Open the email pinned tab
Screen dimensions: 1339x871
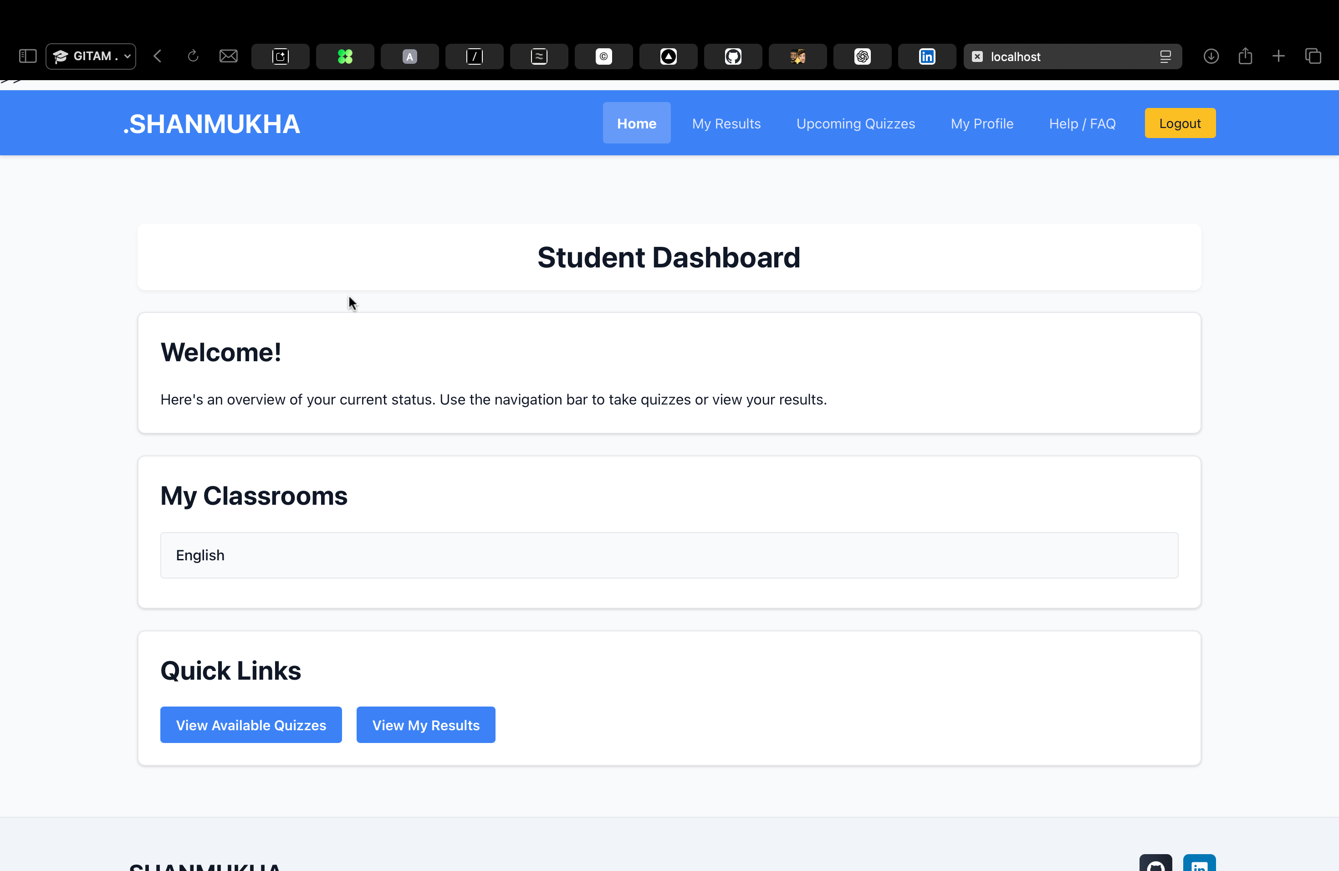coord(229,56)
